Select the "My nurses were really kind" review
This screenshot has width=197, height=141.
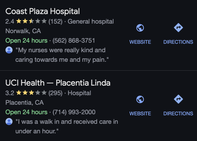pos(62,55)
